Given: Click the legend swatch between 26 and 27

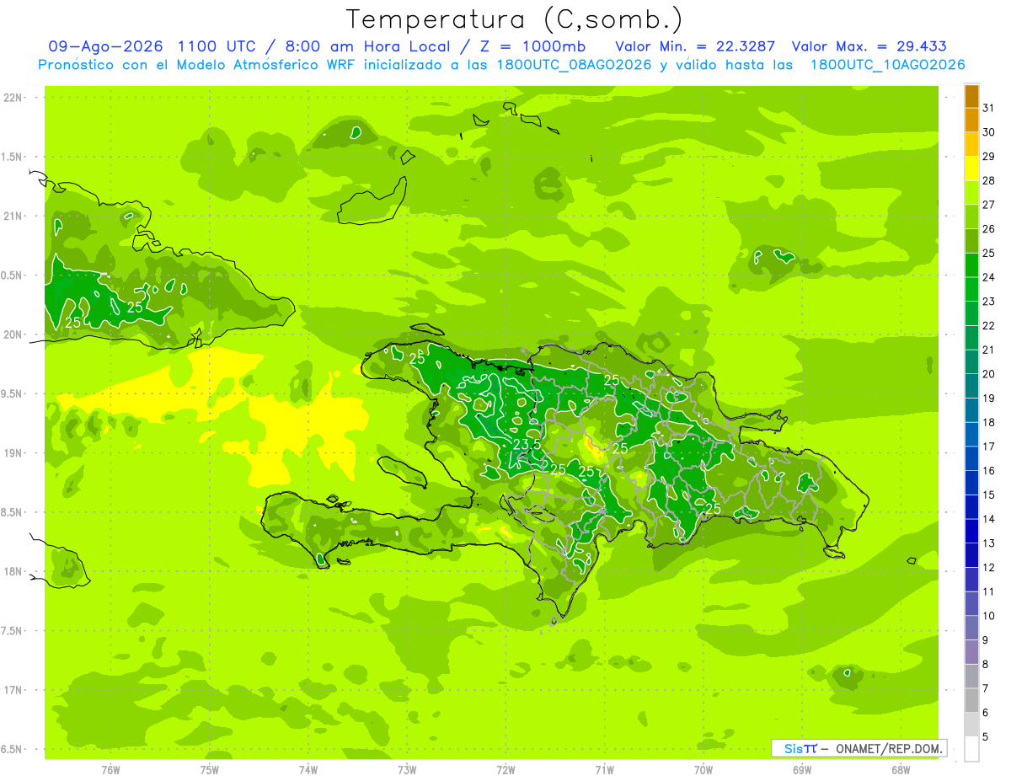Looking at the screenshot, I should [x=971, y=217].
